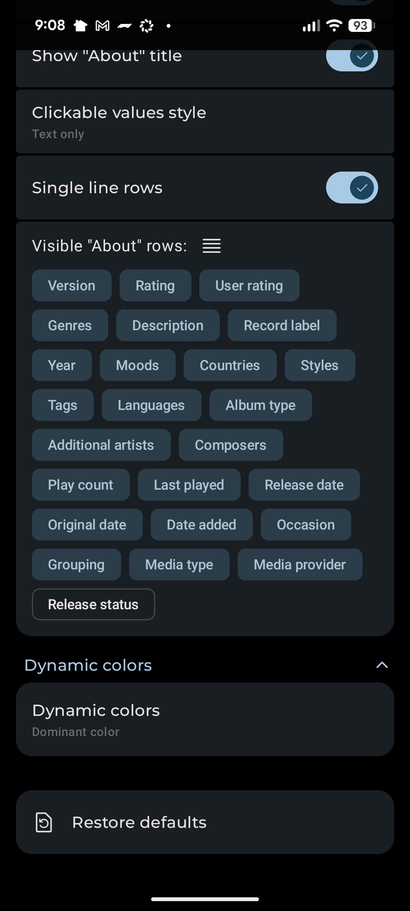Open the Clickable values style options
Viewport: 410px width, 911px height.
pyautogui.click(x=205, y=122)
